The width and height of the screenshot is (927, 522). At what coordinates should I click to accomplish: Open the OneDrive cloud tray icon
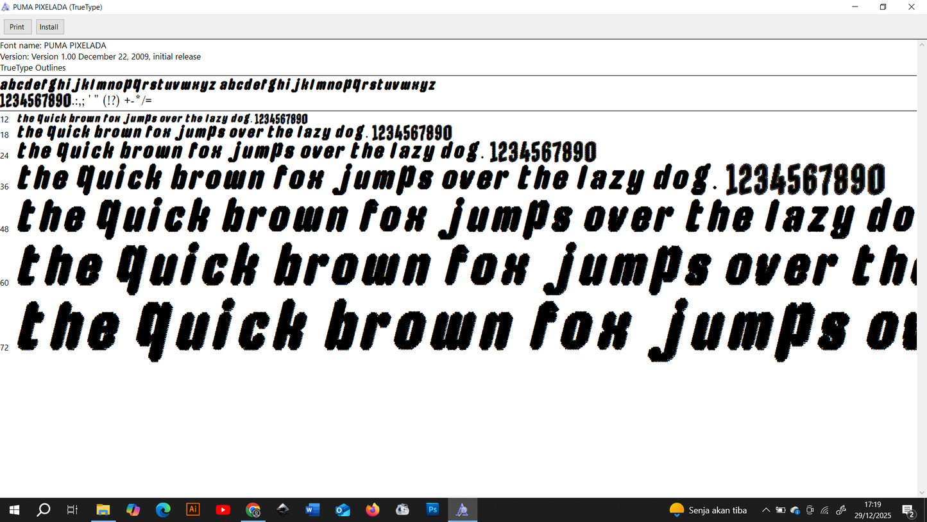tap(795, 510)
